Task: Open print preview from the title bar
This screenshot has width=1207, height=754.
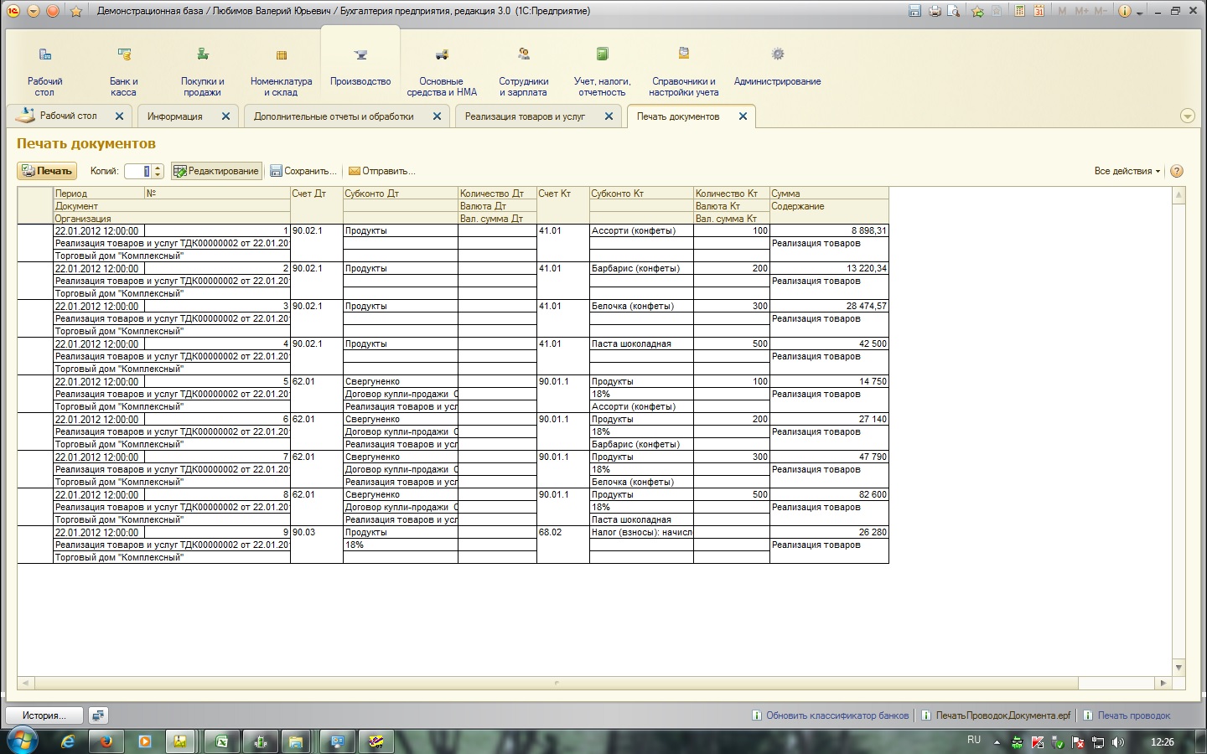Action: [954, 11]
